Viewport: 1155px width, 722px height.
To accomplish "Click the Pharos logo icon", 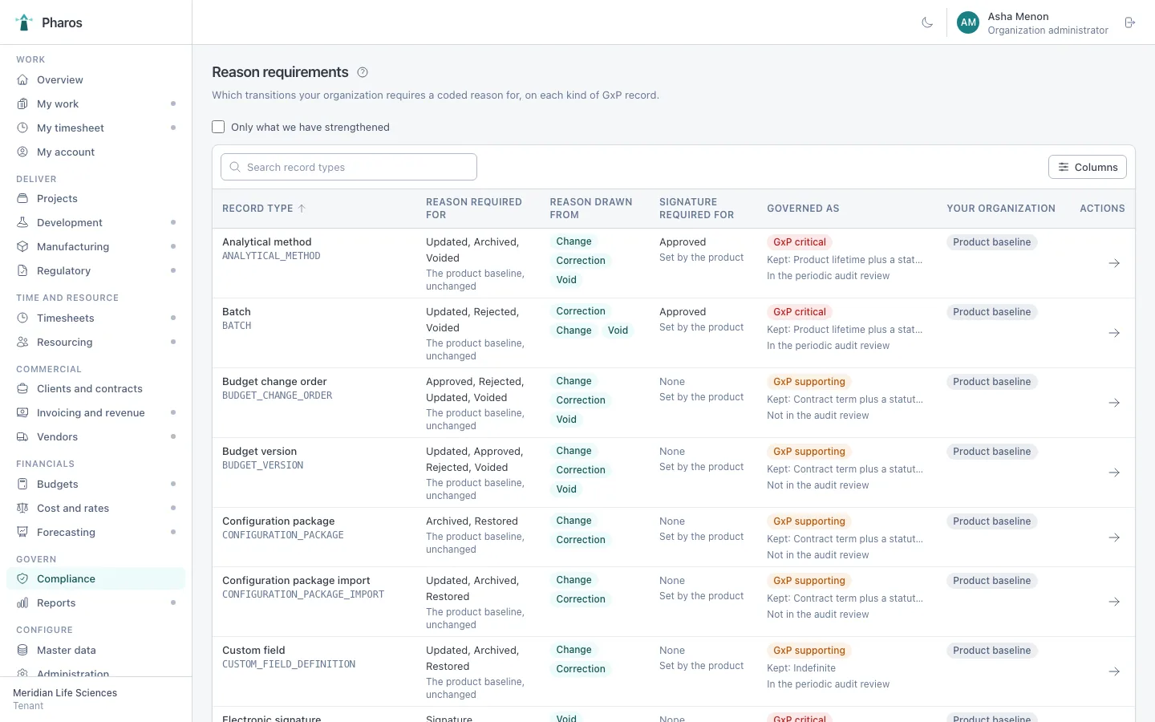I will point(24,22).
